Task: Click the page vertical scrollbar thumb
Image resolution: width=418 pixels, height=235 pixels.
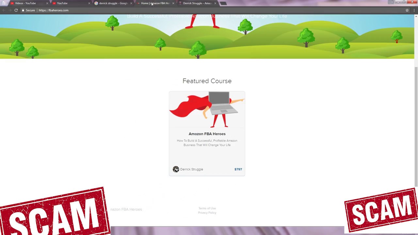Action: pyautogui.click(x=416, y=127)
